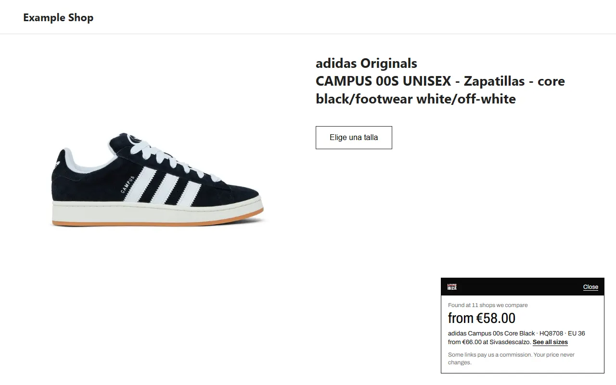Go to the Example Shop homepage logo

pos(58,18)
